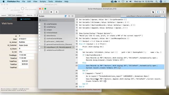Screen dimensions: 169x95
Task: Toggle checkbox for validateHouseholdRecord
Action: click(40, 50)
